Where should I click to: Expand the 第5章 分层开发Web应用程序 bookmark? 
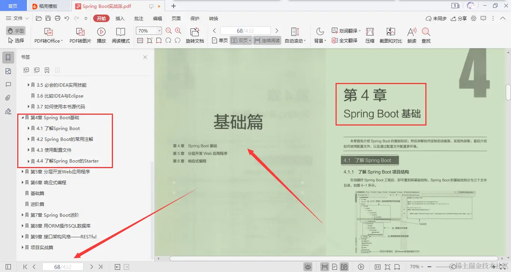tap(22, 171)
